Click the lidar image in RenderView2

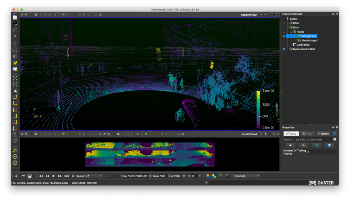pyautogui.click(x=149, y=154)
